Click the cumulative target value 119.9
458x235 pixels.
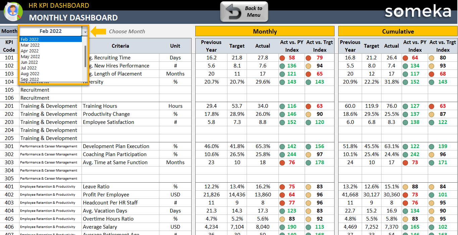pos(371,106)
